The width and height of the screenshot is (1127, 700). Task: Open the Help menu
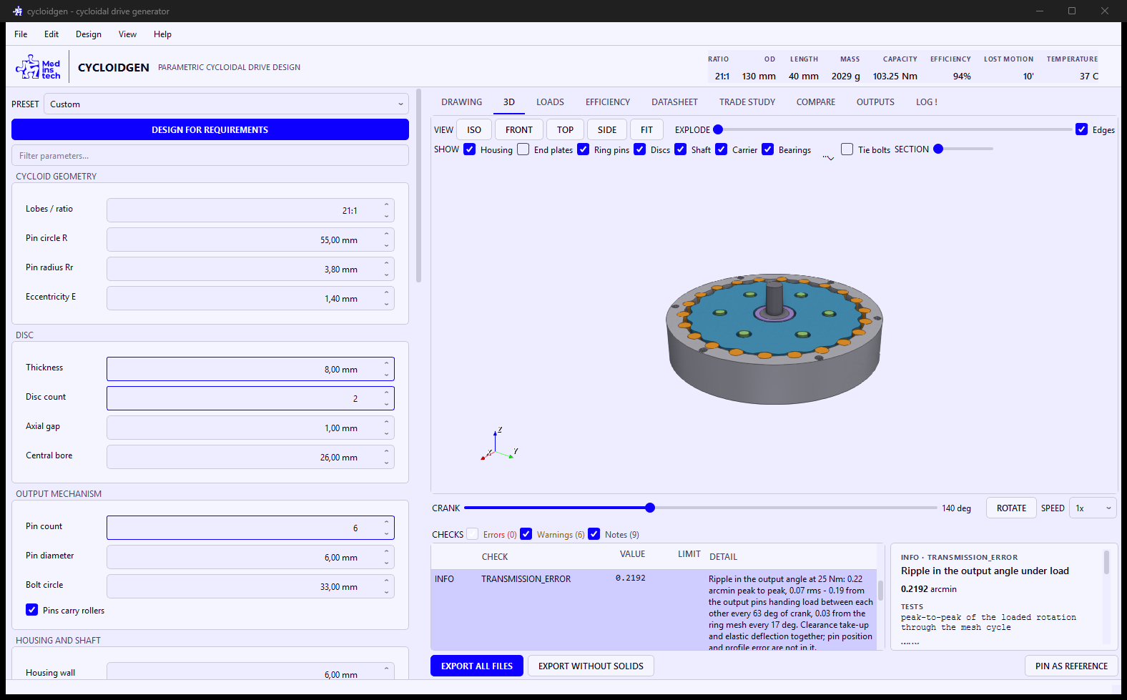click(163, 34)
